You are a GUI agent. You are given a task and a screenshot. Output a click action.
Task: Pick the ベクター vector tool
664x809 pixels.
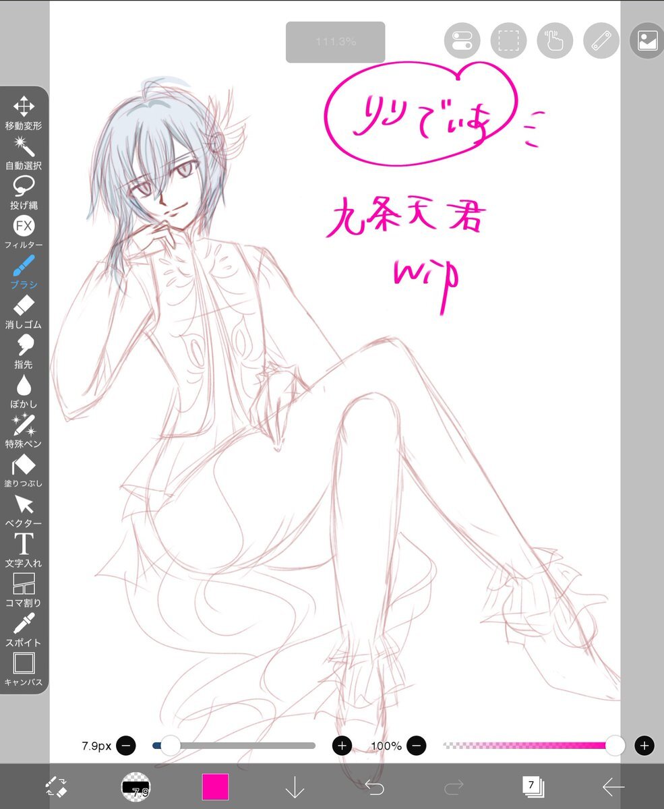24,510
